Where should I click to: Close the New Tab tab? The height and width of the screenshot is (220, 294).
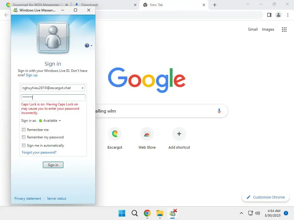point(204,5)
